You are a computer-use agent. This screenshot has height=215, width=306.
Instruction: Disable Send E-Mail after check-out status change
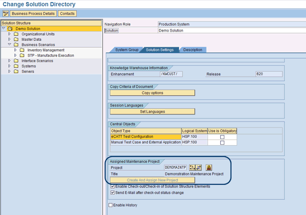point(112,193)
